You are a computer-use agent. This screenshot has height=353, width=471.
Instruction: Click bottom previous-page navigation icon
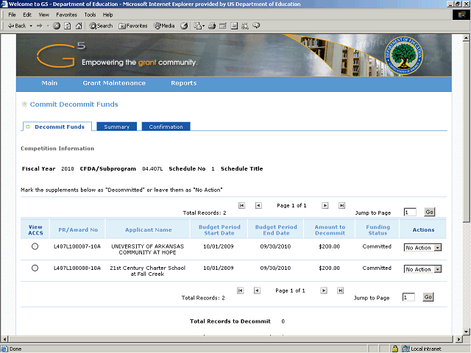pyautogui.click(x=257, y=290)
